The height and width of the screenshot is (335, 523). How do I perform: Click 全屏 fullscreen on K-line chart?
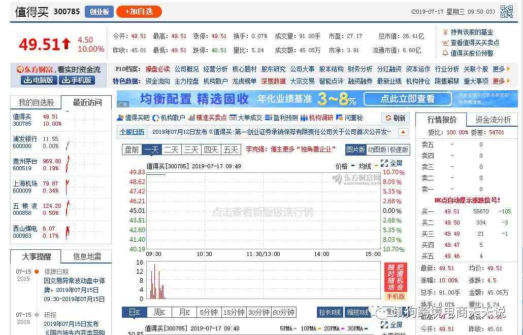[391, 325]
